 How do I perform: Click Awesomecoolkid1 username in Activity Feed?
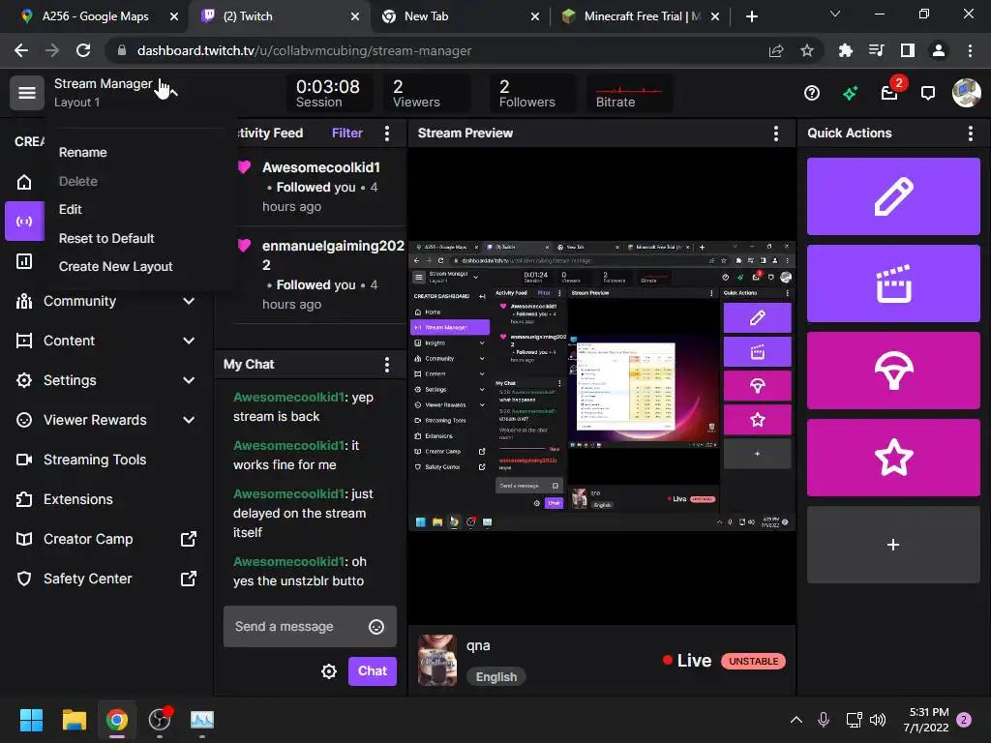(321, 167)
